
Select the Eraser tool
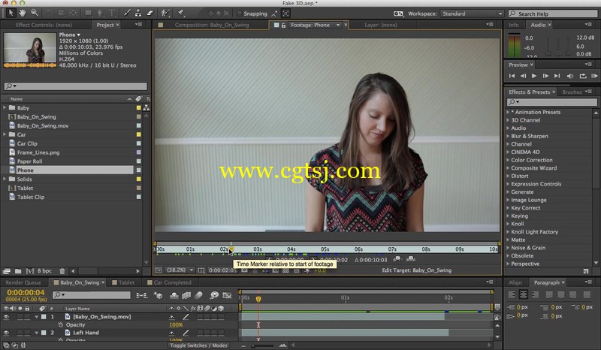[x=149, y=13]
